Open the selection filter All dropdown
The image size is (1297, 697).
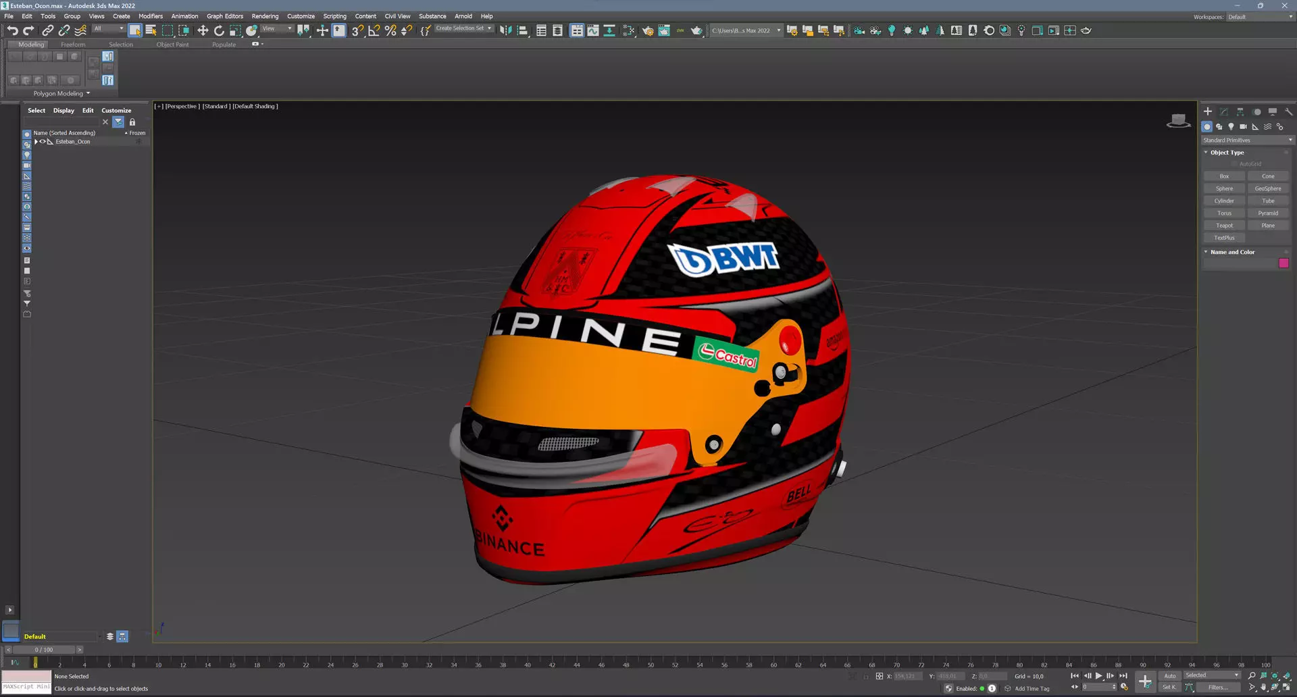[x=108, y=28]
